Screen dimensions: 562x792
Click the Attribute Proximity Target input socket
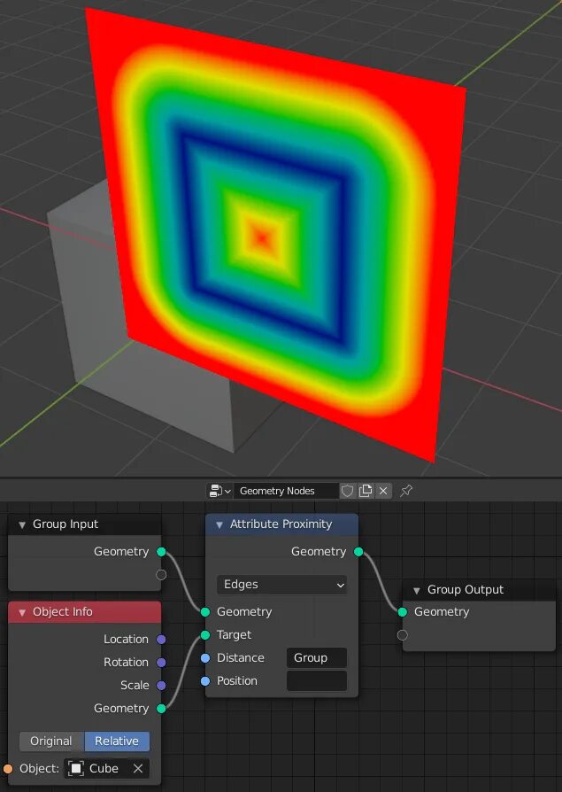click(x=205, y=635)
